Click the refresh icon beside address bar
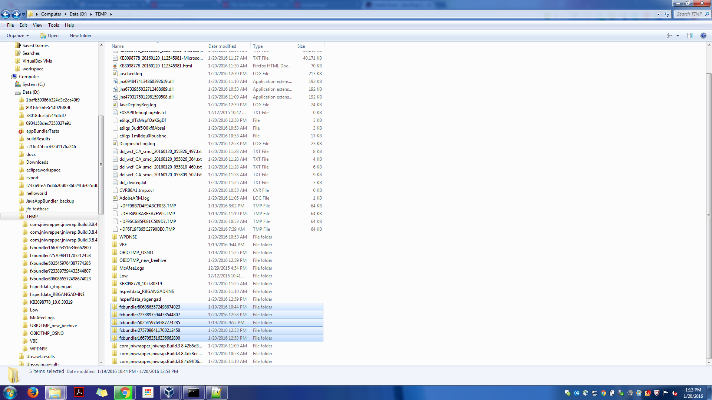This screenshot has height=400, width=712. (667, 14)
